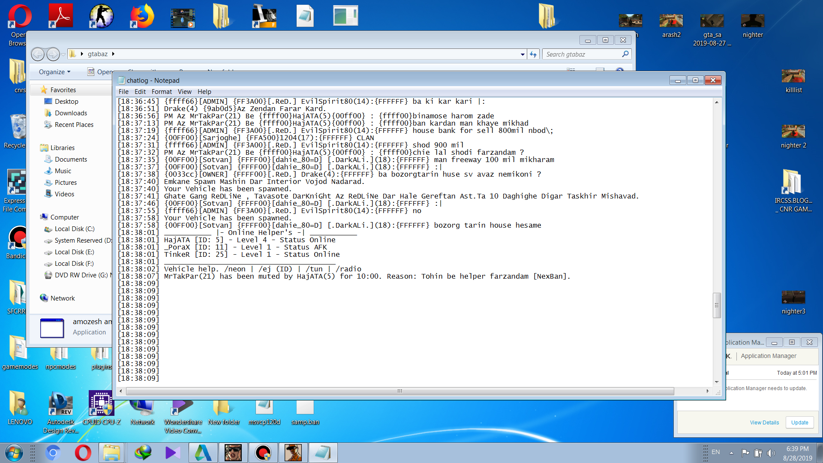Select Network in navigation pane
The image size is (823, 463).
63,298
